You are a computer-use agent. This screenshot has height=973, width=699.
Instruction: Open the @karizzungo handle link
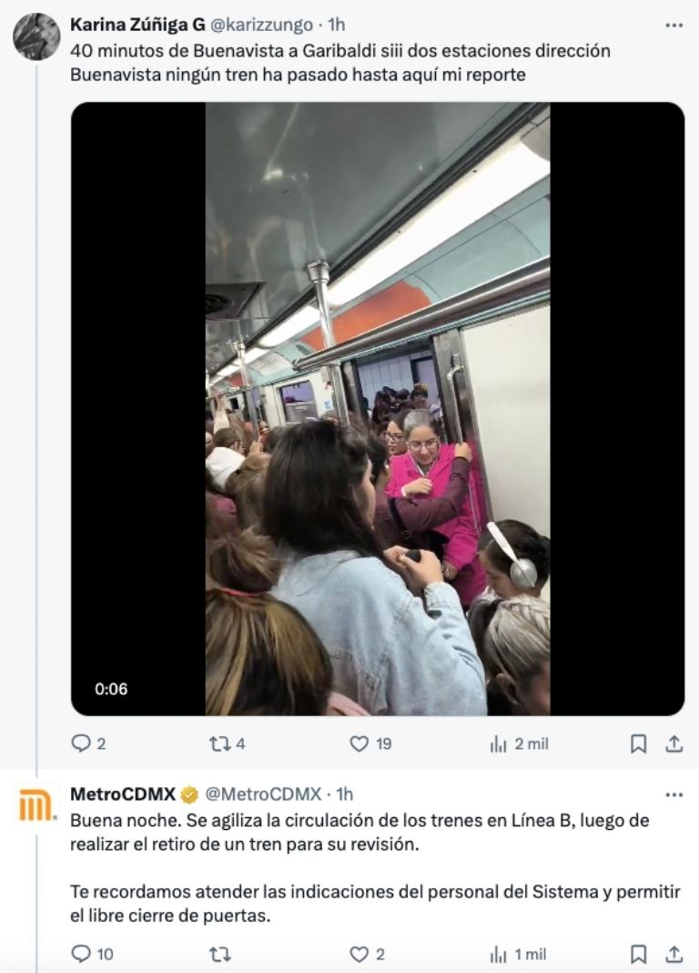point(262,25)
